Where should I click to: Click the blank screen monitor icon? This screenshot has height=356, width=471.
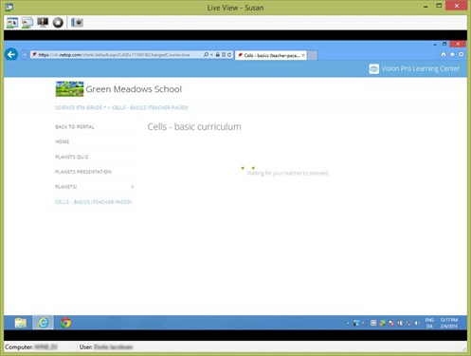pos(43,23)
